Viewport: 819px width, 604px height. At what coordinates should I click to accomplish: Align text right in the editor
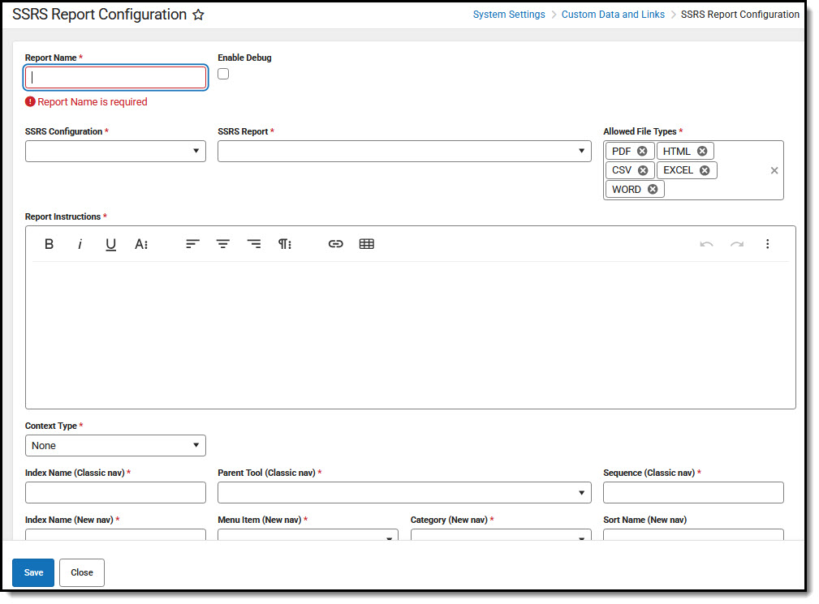tap(254, 243)
